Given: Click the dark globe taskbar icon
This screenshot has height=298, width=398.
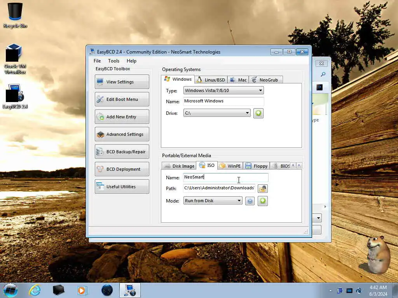Looking at the screenshot, I should coord(107,290).
